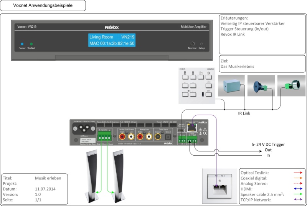
Task: Click the white Left jack of Analog Sub Output
Action: tap(131, 136)
